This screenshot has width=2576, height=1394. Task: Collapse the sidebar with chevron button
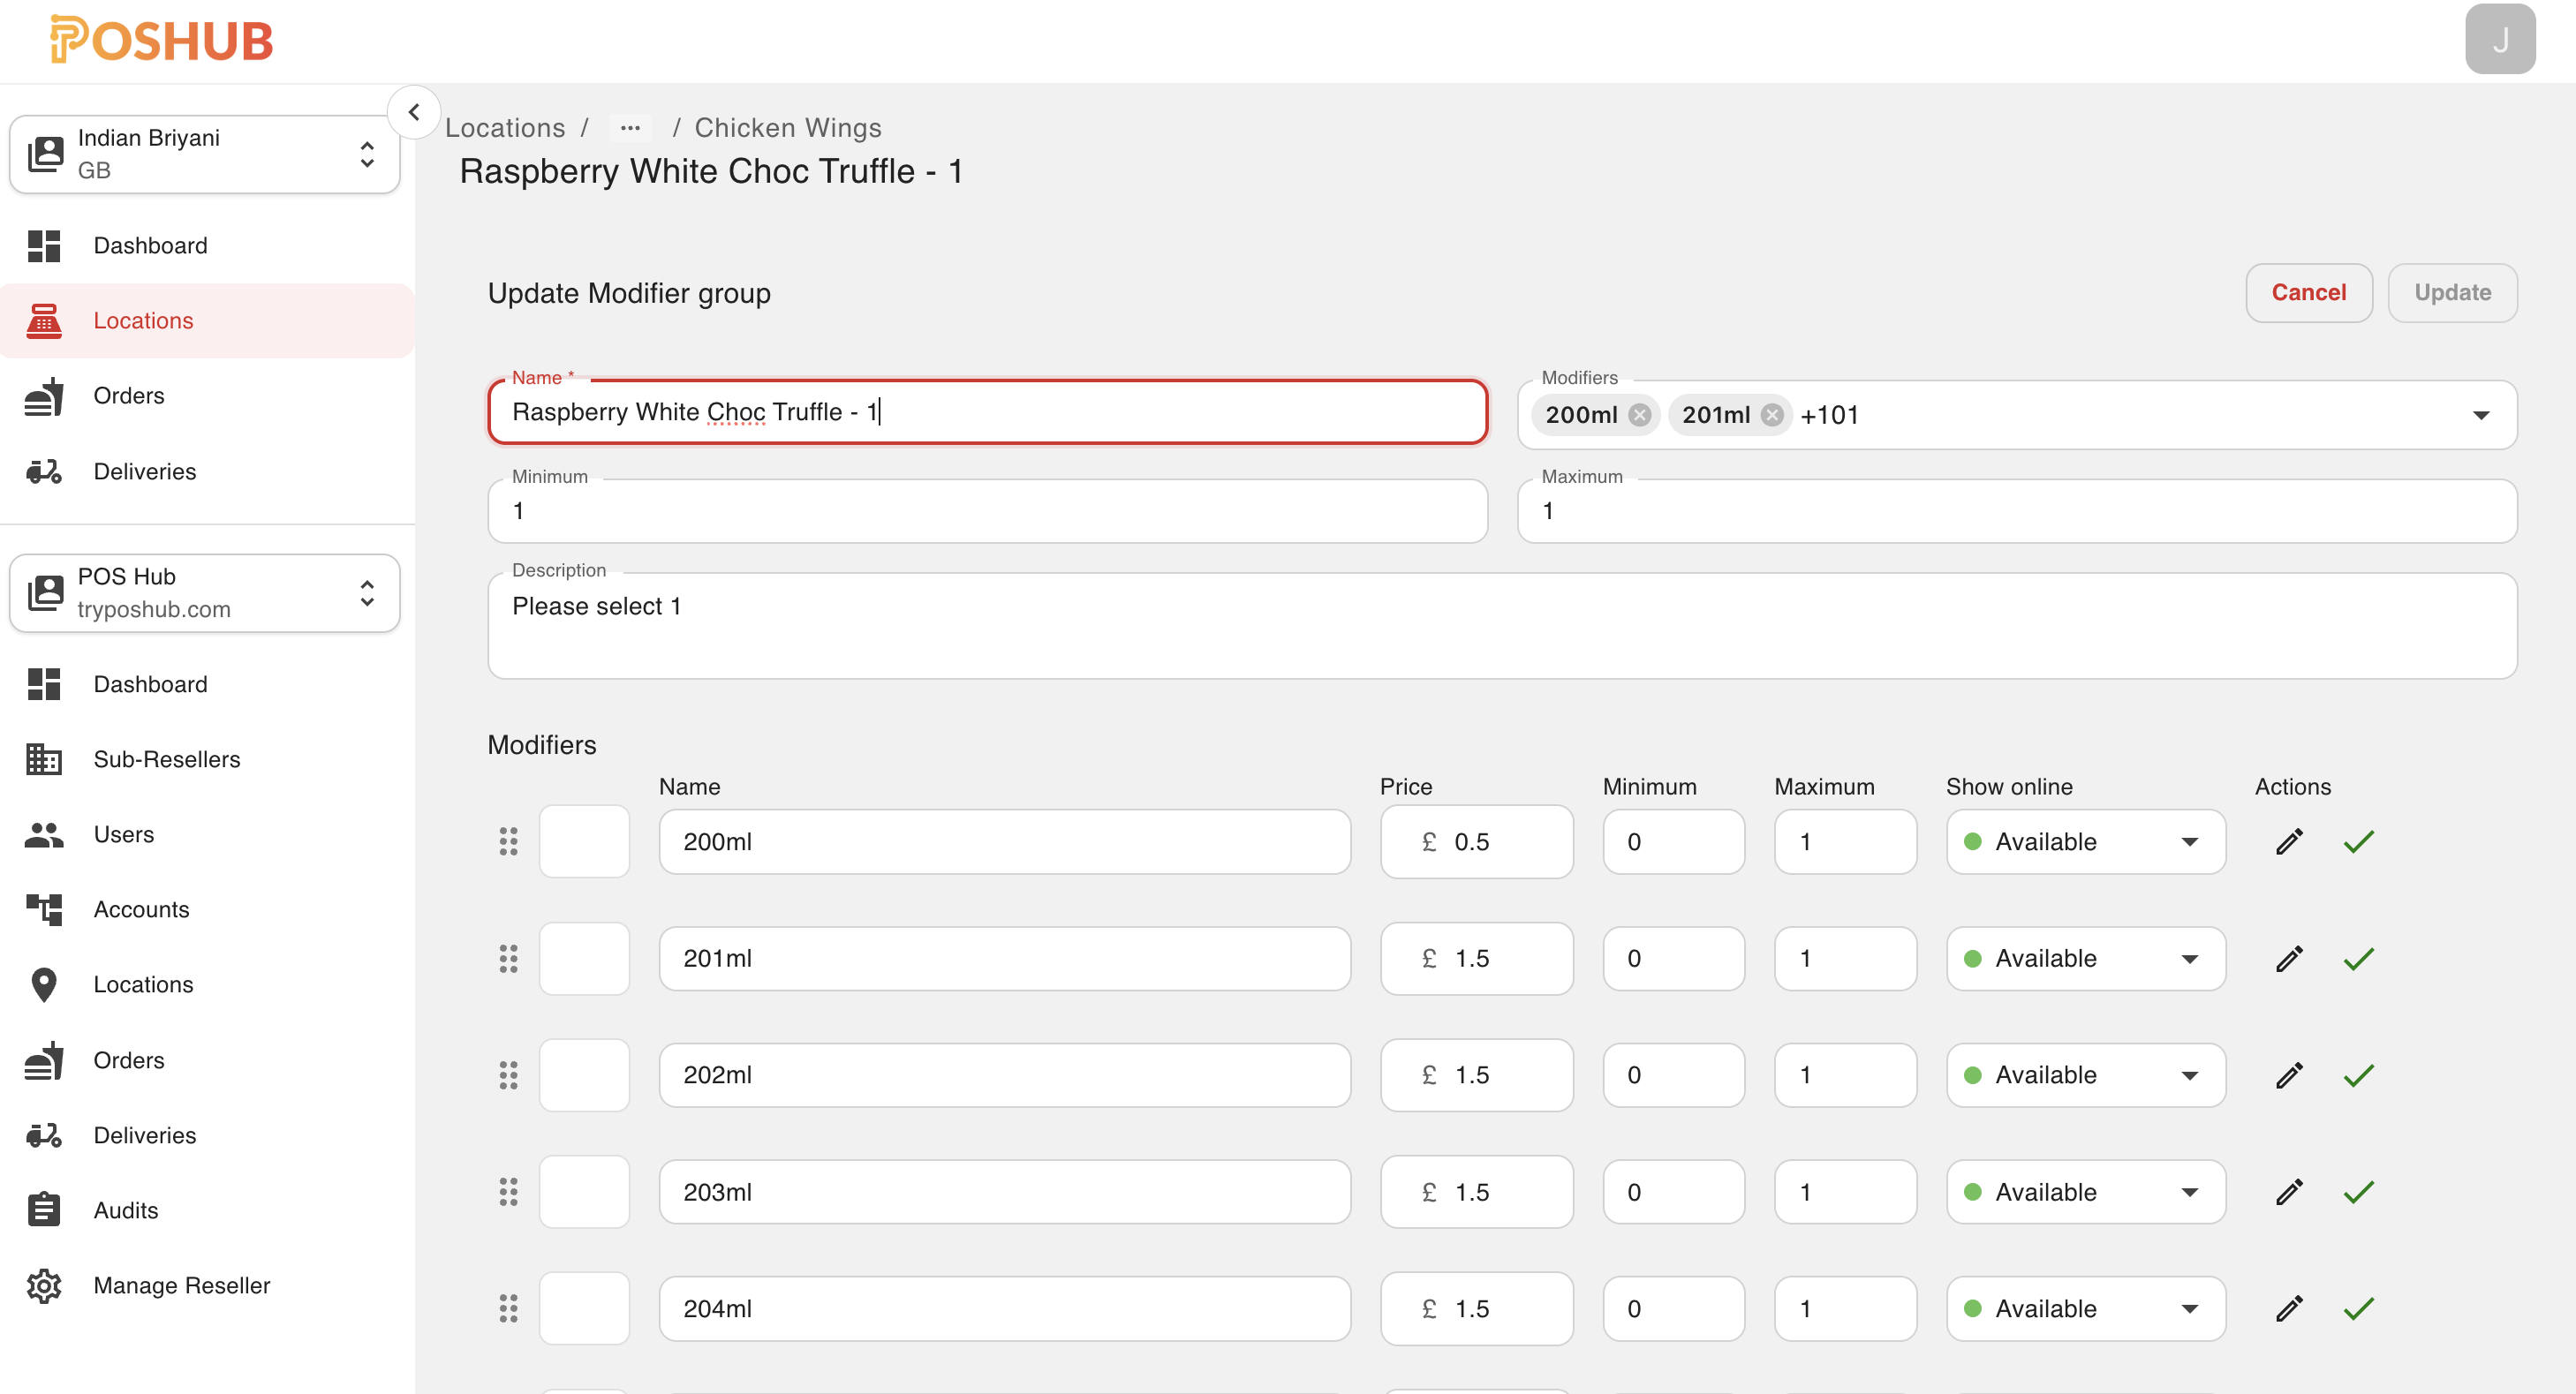[x=414, y=112]
